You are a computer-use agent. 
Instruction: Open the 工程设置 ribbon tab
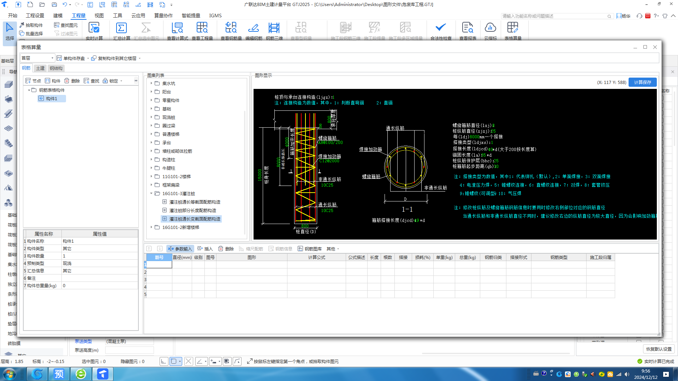click(x=35, y=16)
